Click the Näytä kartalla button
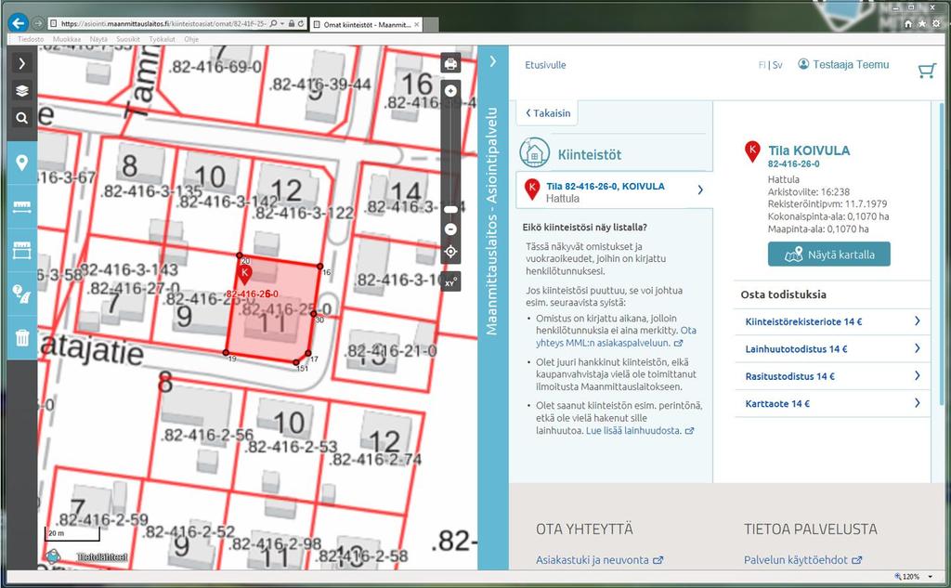 [829, 255]
